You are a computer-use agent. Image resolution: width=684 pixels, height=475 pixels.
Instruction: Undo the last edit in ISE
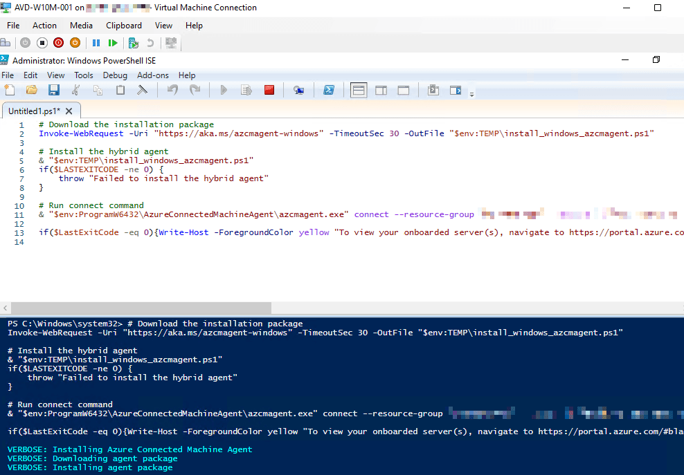coord(173,90)
